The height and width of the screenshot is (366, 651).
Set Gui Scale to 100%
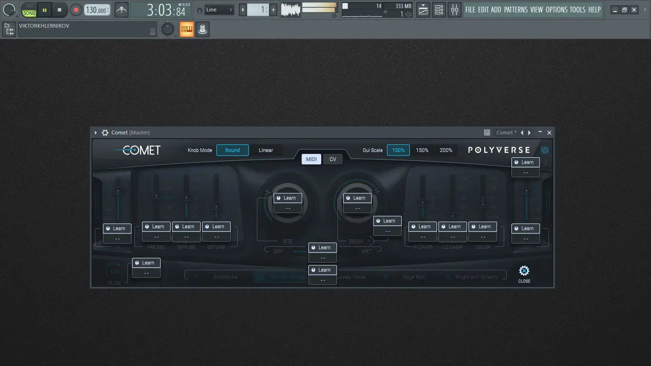tap(398, 150)
